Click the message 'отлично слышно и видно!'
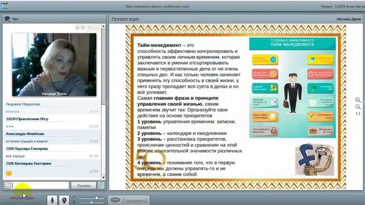365x205 pixels. pyautogui.click(x=27, y=141)
